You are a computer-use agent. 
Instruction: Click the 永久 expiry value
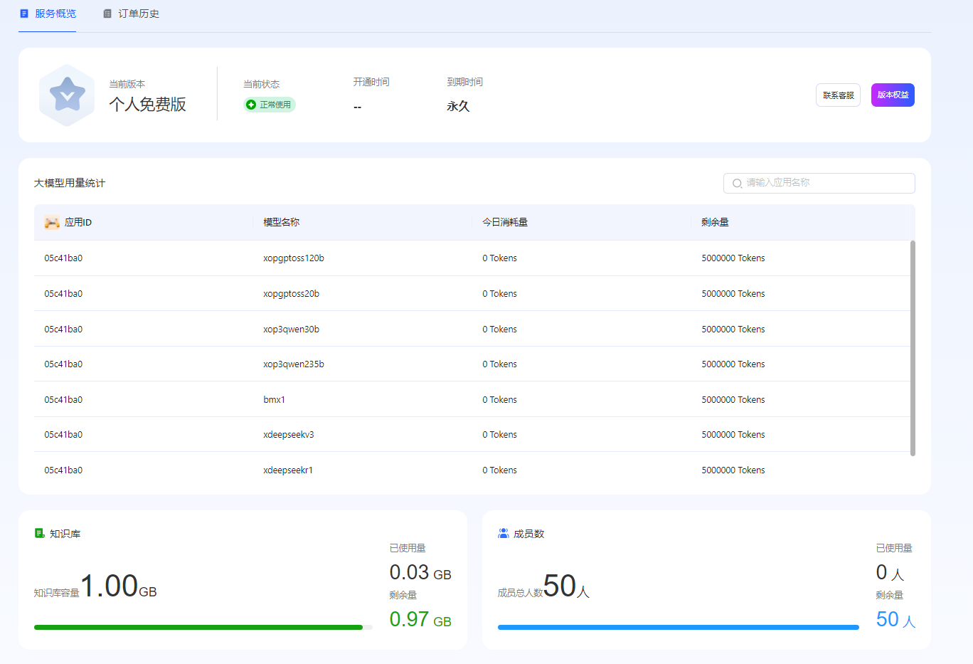[458, 106]
